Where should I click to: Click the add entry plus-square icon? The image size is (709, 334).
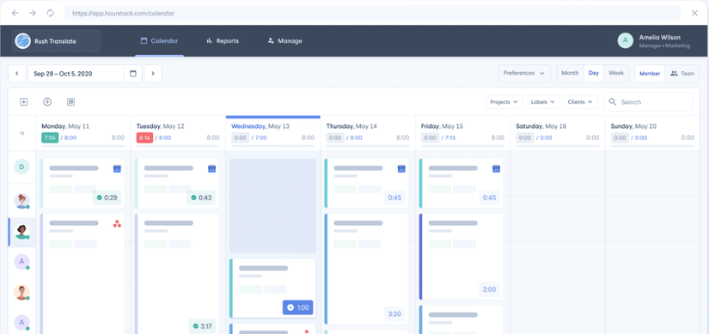[23, 101]
